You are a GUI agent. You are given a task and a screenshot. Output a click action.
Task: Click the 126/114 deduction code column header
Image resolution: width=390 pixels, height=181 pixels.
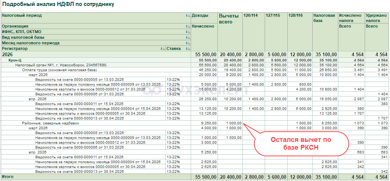coord(250,16)
